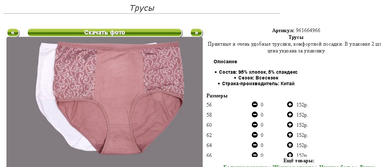Decrease quantity for size 66
The image size is (381, 167).
pos(255,154)
